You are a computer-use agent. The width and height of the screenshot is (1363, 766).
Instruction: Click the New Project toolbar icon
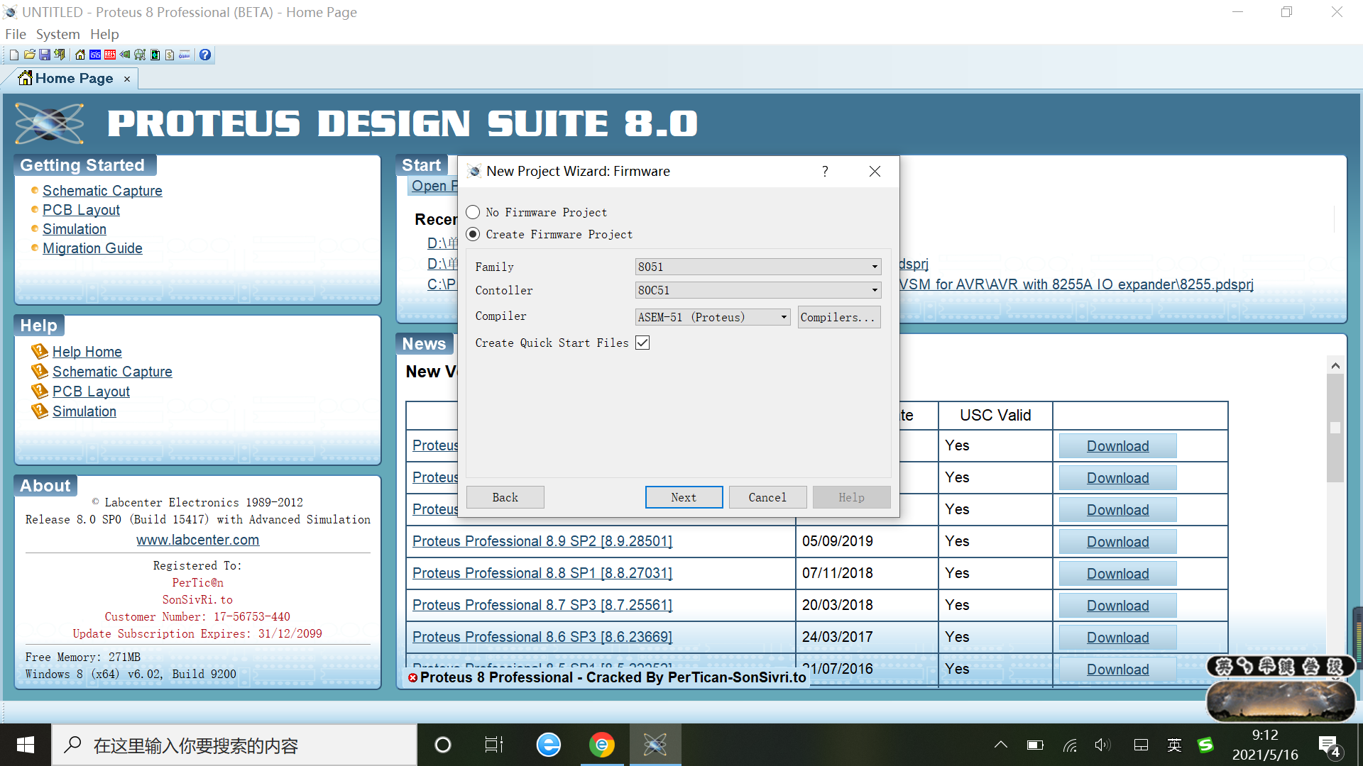(x=14, y=55)
